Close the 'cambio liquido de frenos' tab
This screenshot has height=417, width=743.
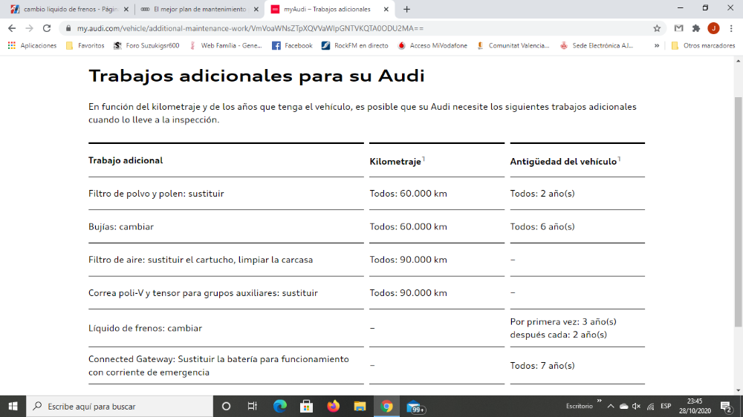point(126,9)
